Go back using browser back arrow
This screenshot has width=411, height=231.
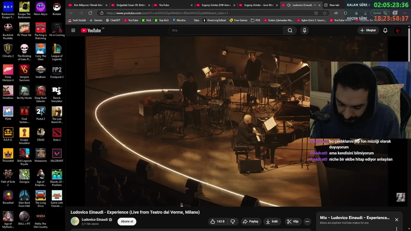pos(71,13)
